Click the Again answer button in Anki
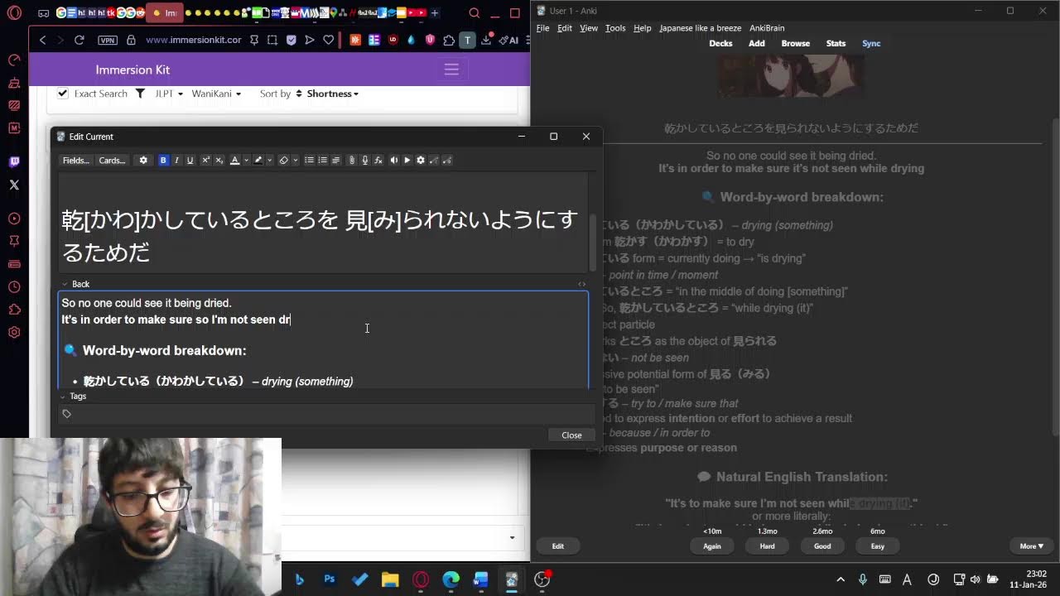The height and width of the screenshot is (596, 1060). 712,546
